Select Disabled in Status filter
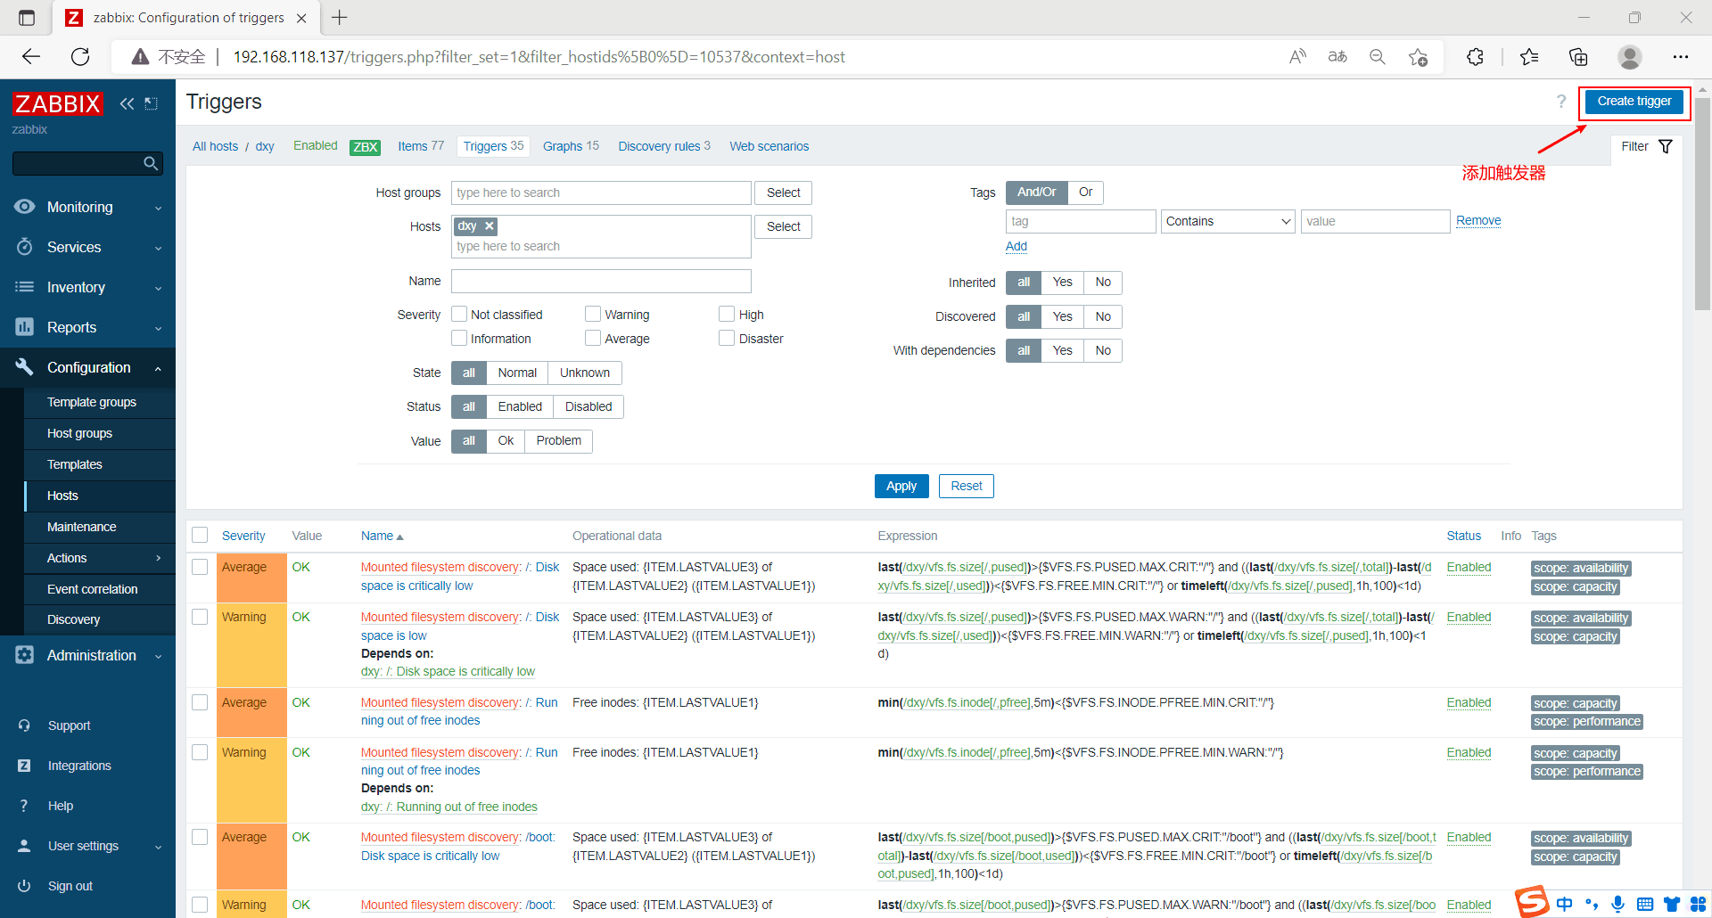The width and height of the screenshot is (1712, 918). [588, 407]
